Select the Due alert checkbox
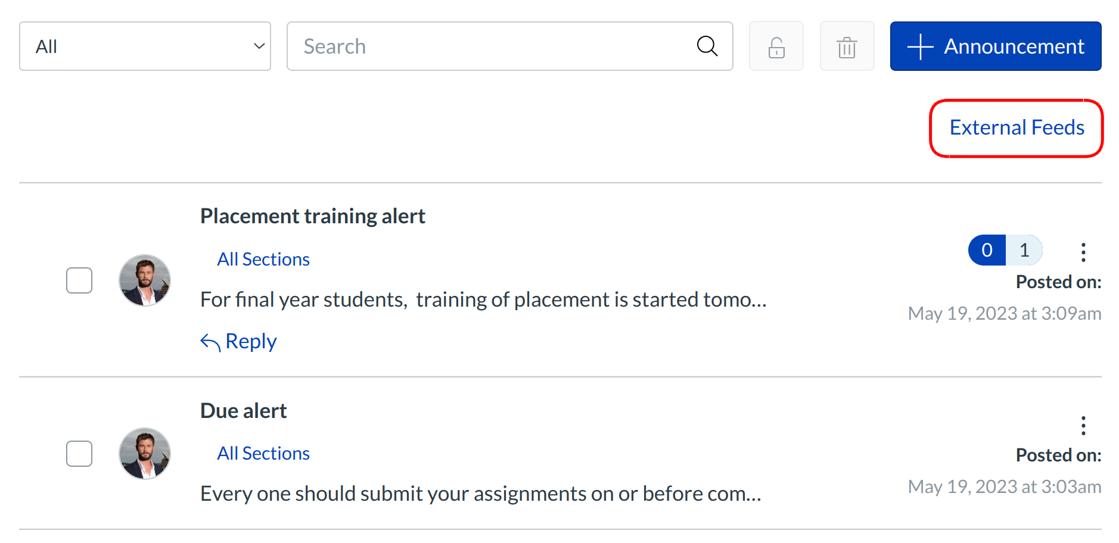1119x543 pixels. pos(79,454)
